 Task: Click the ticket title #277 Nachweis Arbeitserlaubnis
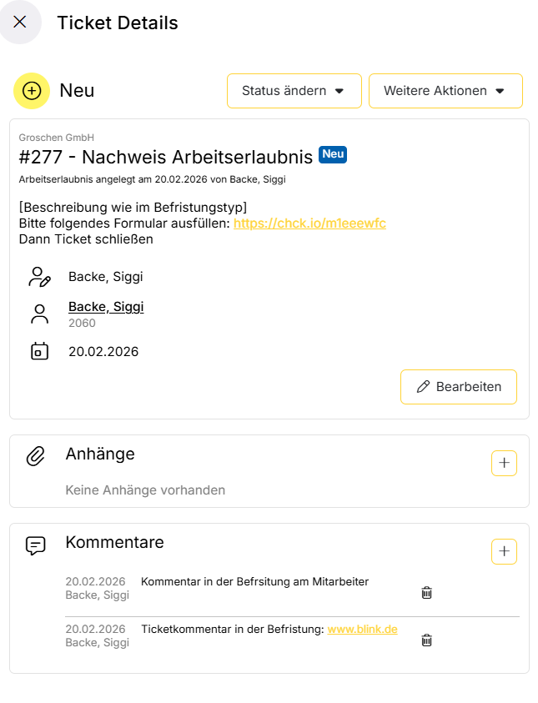(165, 157)
